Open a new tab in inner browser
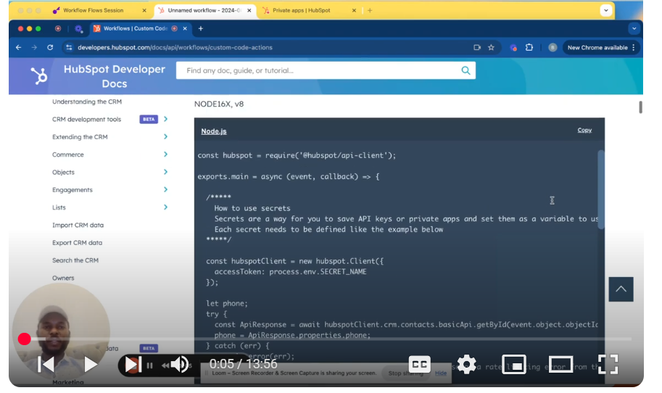 coord(201,29)
